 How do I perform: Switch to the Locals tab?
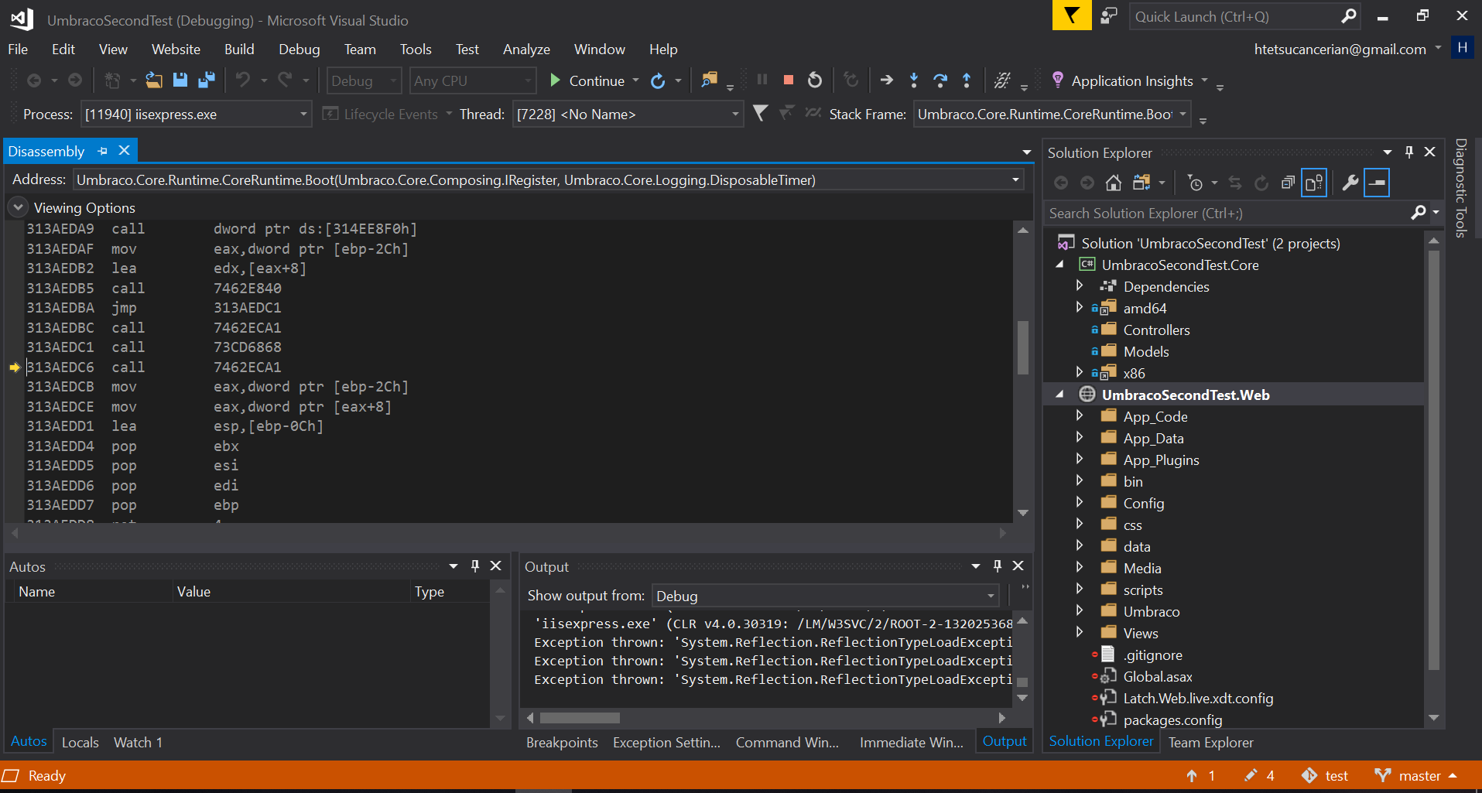click(80, 742)
